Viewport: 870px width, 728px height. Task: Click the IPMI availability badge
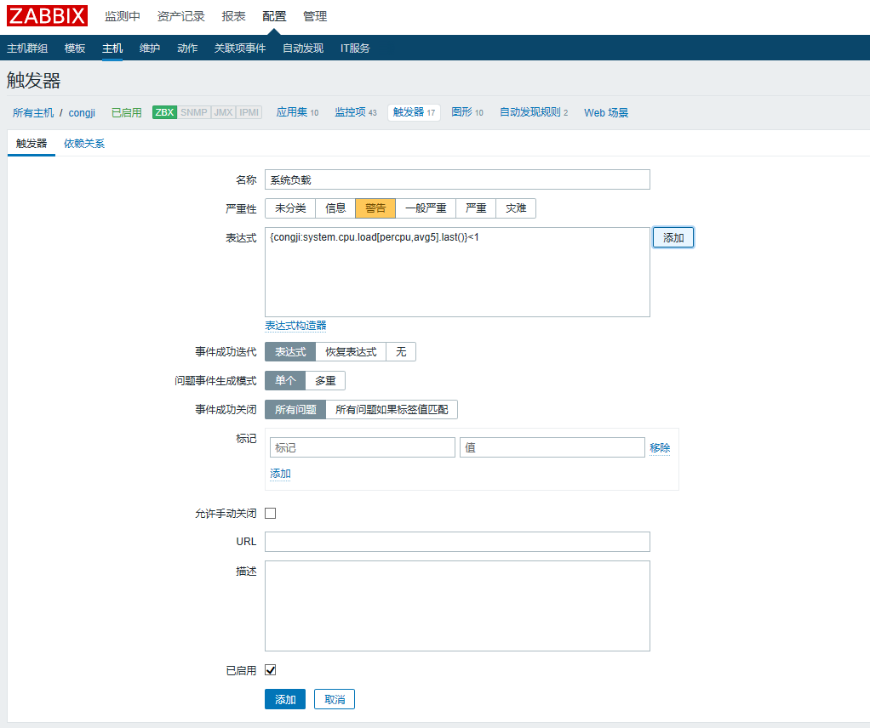[x=249, y=112]
